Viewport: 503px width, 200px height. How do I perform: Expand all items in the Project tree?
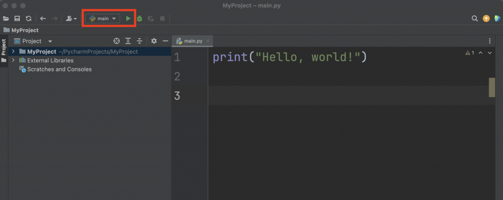pyautogui.click(x=128, y=41)
